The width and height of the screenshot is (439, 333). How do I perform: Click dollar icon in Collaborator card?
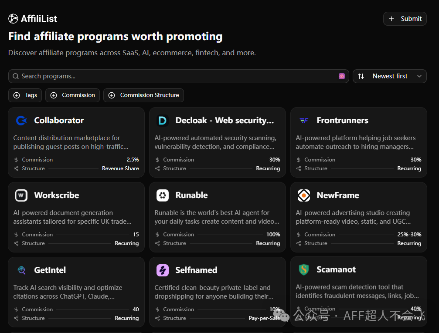pyautogui.click(x=16, y=160)
